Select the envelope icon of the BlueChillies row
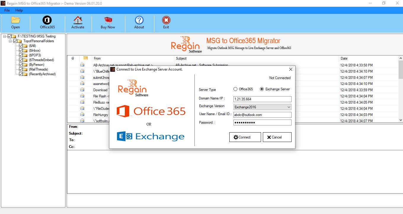 coord(82,71)
